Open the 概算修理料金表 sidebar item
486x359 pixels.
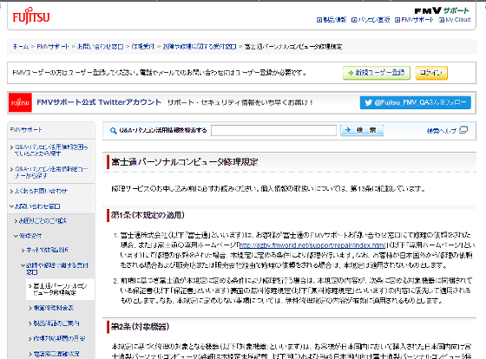coord(53,308)
